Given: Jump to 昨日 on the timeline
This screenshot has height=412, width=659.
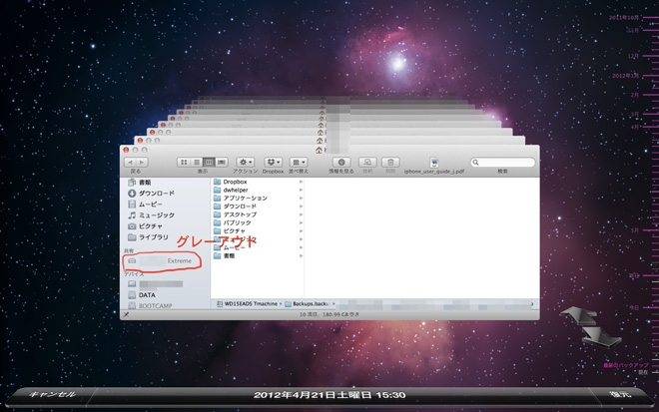Looking at the screenshot, I should click(x=634, y=275).
